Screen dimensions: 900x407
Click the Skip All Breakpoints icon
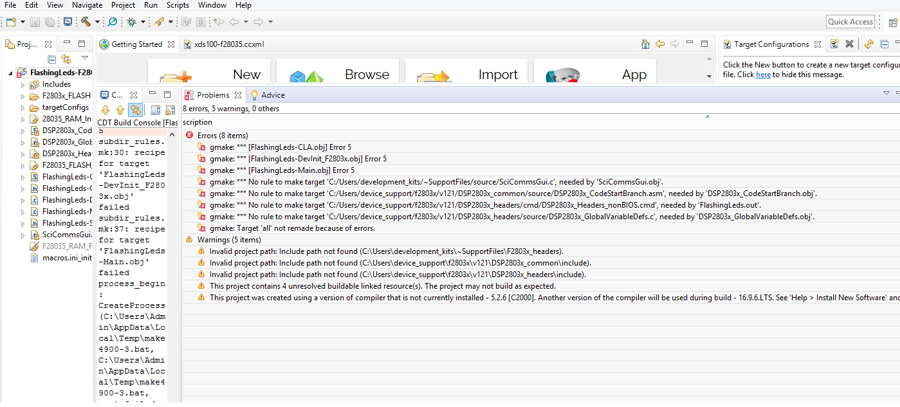tap(113, 22)
